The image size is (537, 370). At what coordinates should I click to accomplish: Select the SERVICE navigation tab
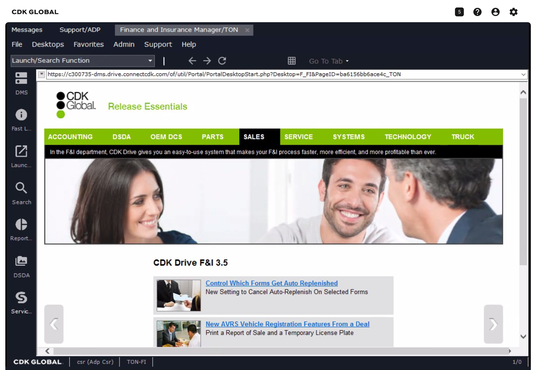pos(298,137)
